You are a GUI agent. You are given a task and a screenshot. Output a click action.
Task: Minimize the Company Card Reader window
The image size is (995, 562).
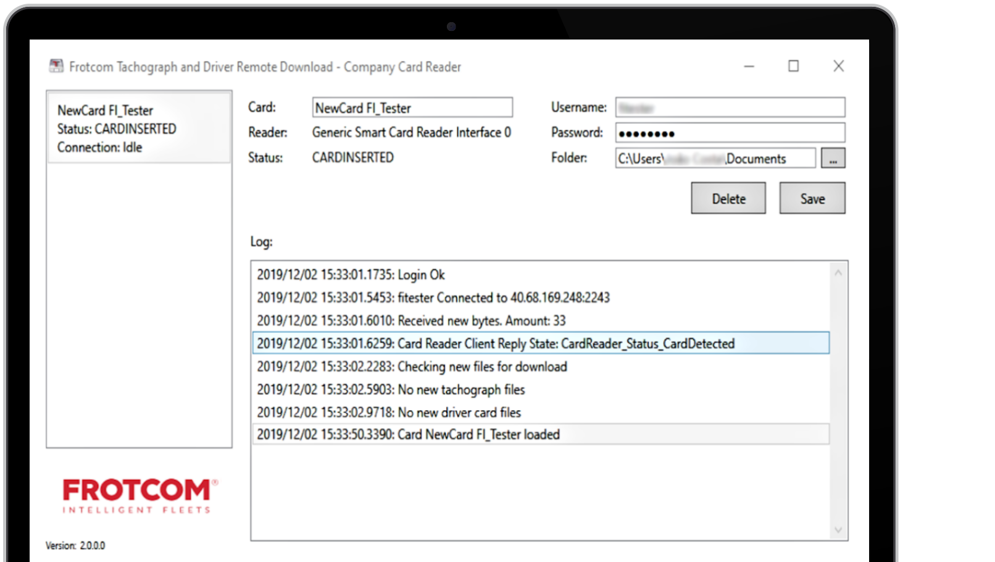[749, 66]
